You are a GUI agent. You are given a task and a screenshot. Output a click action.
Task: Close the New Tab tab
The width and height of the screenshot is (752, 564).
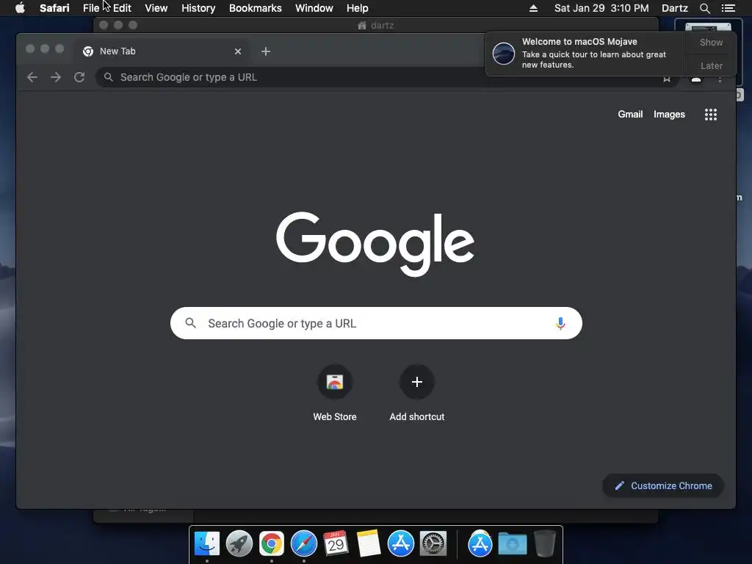[238, 51]
